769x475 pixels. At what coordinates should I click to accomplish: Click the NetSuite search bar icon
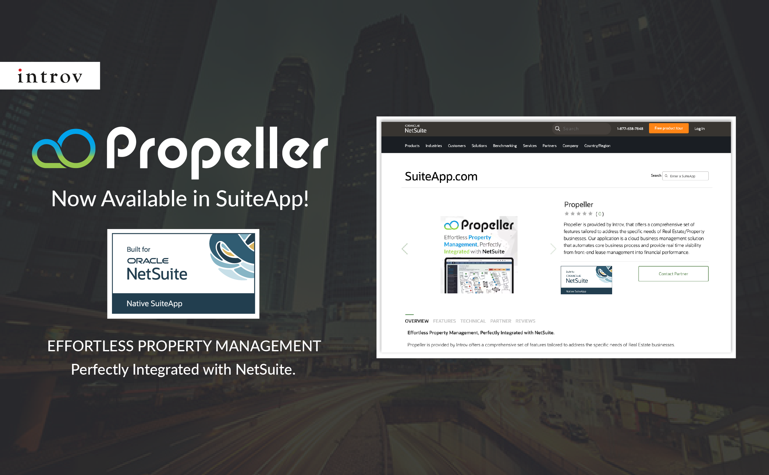click(x=556, y=129)
